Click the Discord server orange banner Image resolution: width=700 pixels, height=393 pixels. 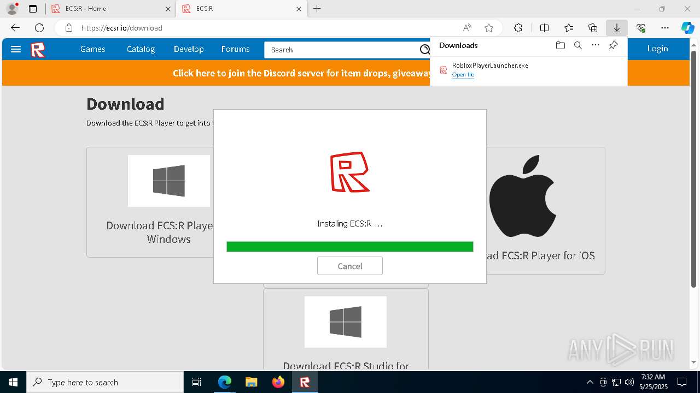click(x=346, y=73)
